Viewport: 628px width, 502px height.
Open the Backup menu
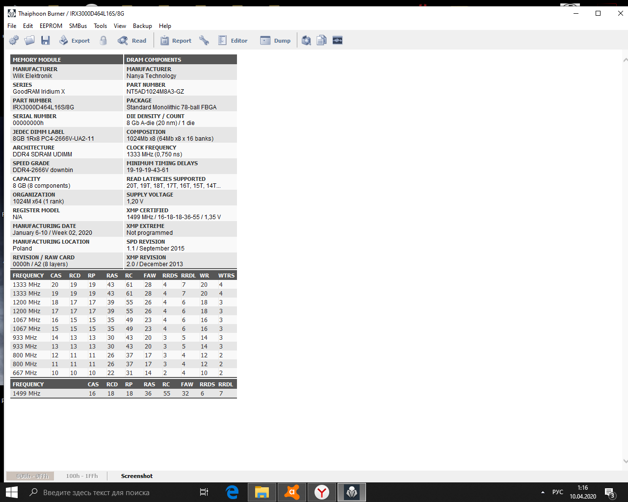click(142, 26)
